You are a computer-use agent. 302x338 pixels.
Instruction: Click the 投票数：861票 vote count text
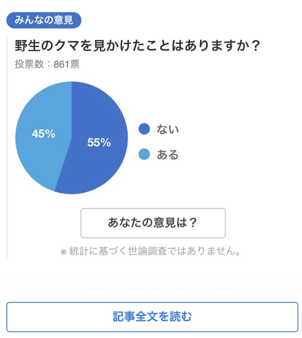[x=47, y=64]
